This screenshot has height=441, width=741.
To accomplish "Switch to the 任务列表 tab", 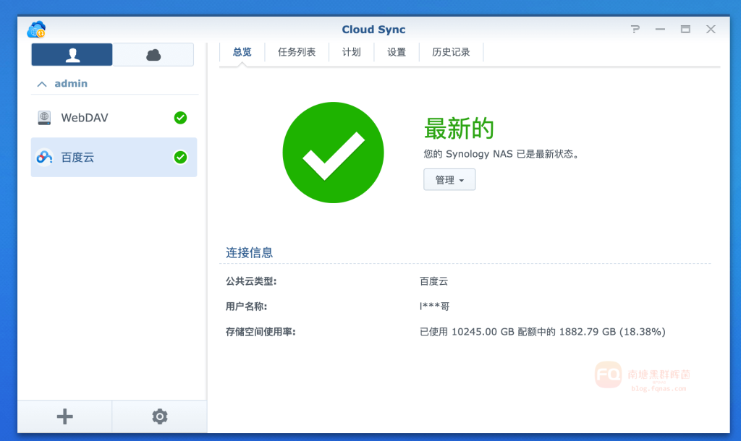I will (297, 52).
